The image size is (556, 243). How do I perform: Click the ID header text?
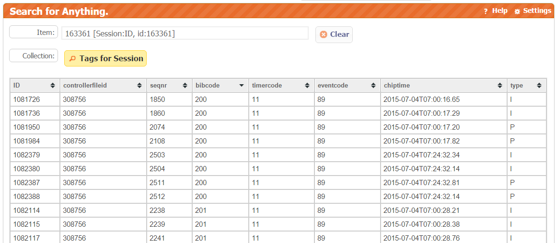[x=16, y=85]
